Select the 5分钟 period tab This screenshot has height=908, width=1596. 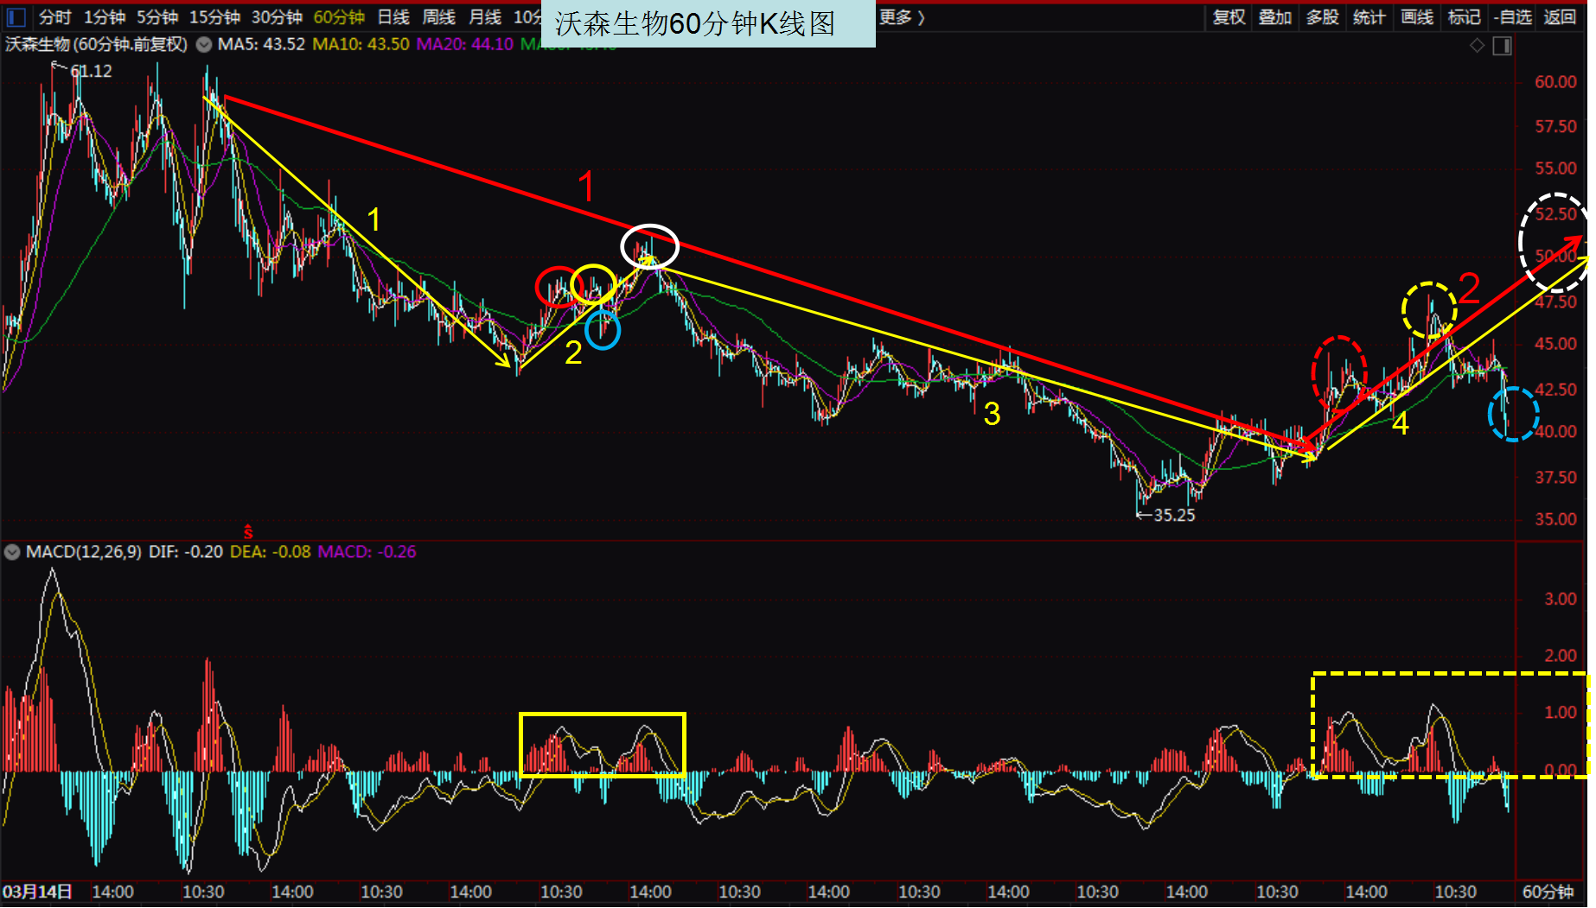click(x=157, y=17)
